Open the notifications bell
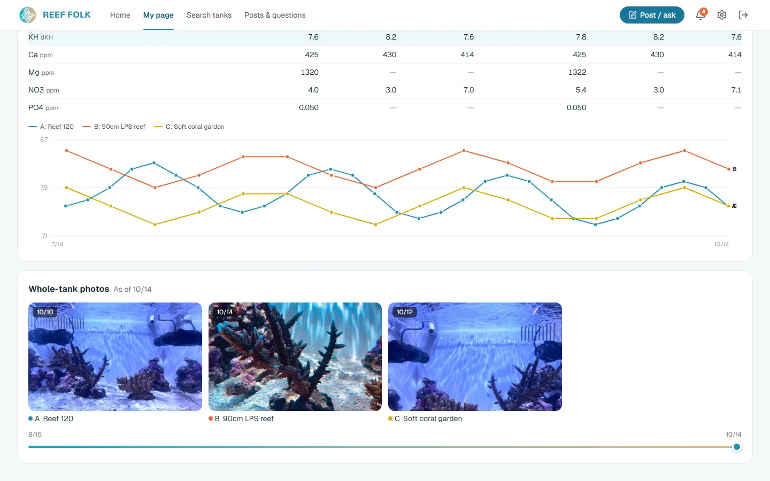This screenshot has height=481, width=770. 700,15
